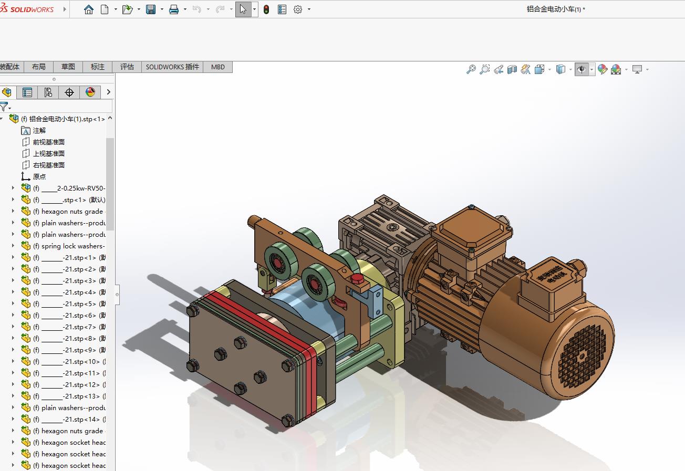Switch to the PropertyManager panel tab
This screenshot has height=471, width=685.
click(x=27, y=92)
